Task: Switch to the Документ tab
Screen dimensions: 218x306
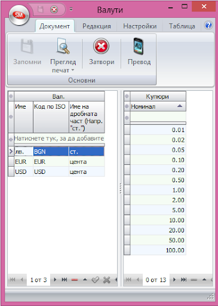Action: click(54, 26)
